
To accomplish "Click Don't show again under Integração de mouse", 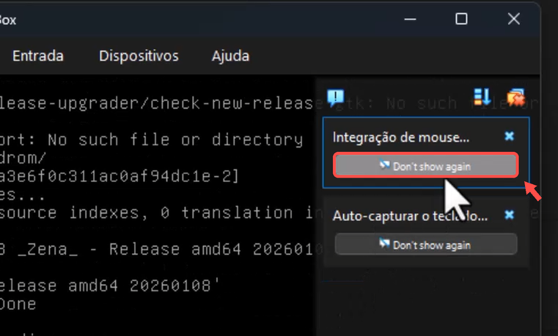I will pyautogui.click(x=426, y=166).
